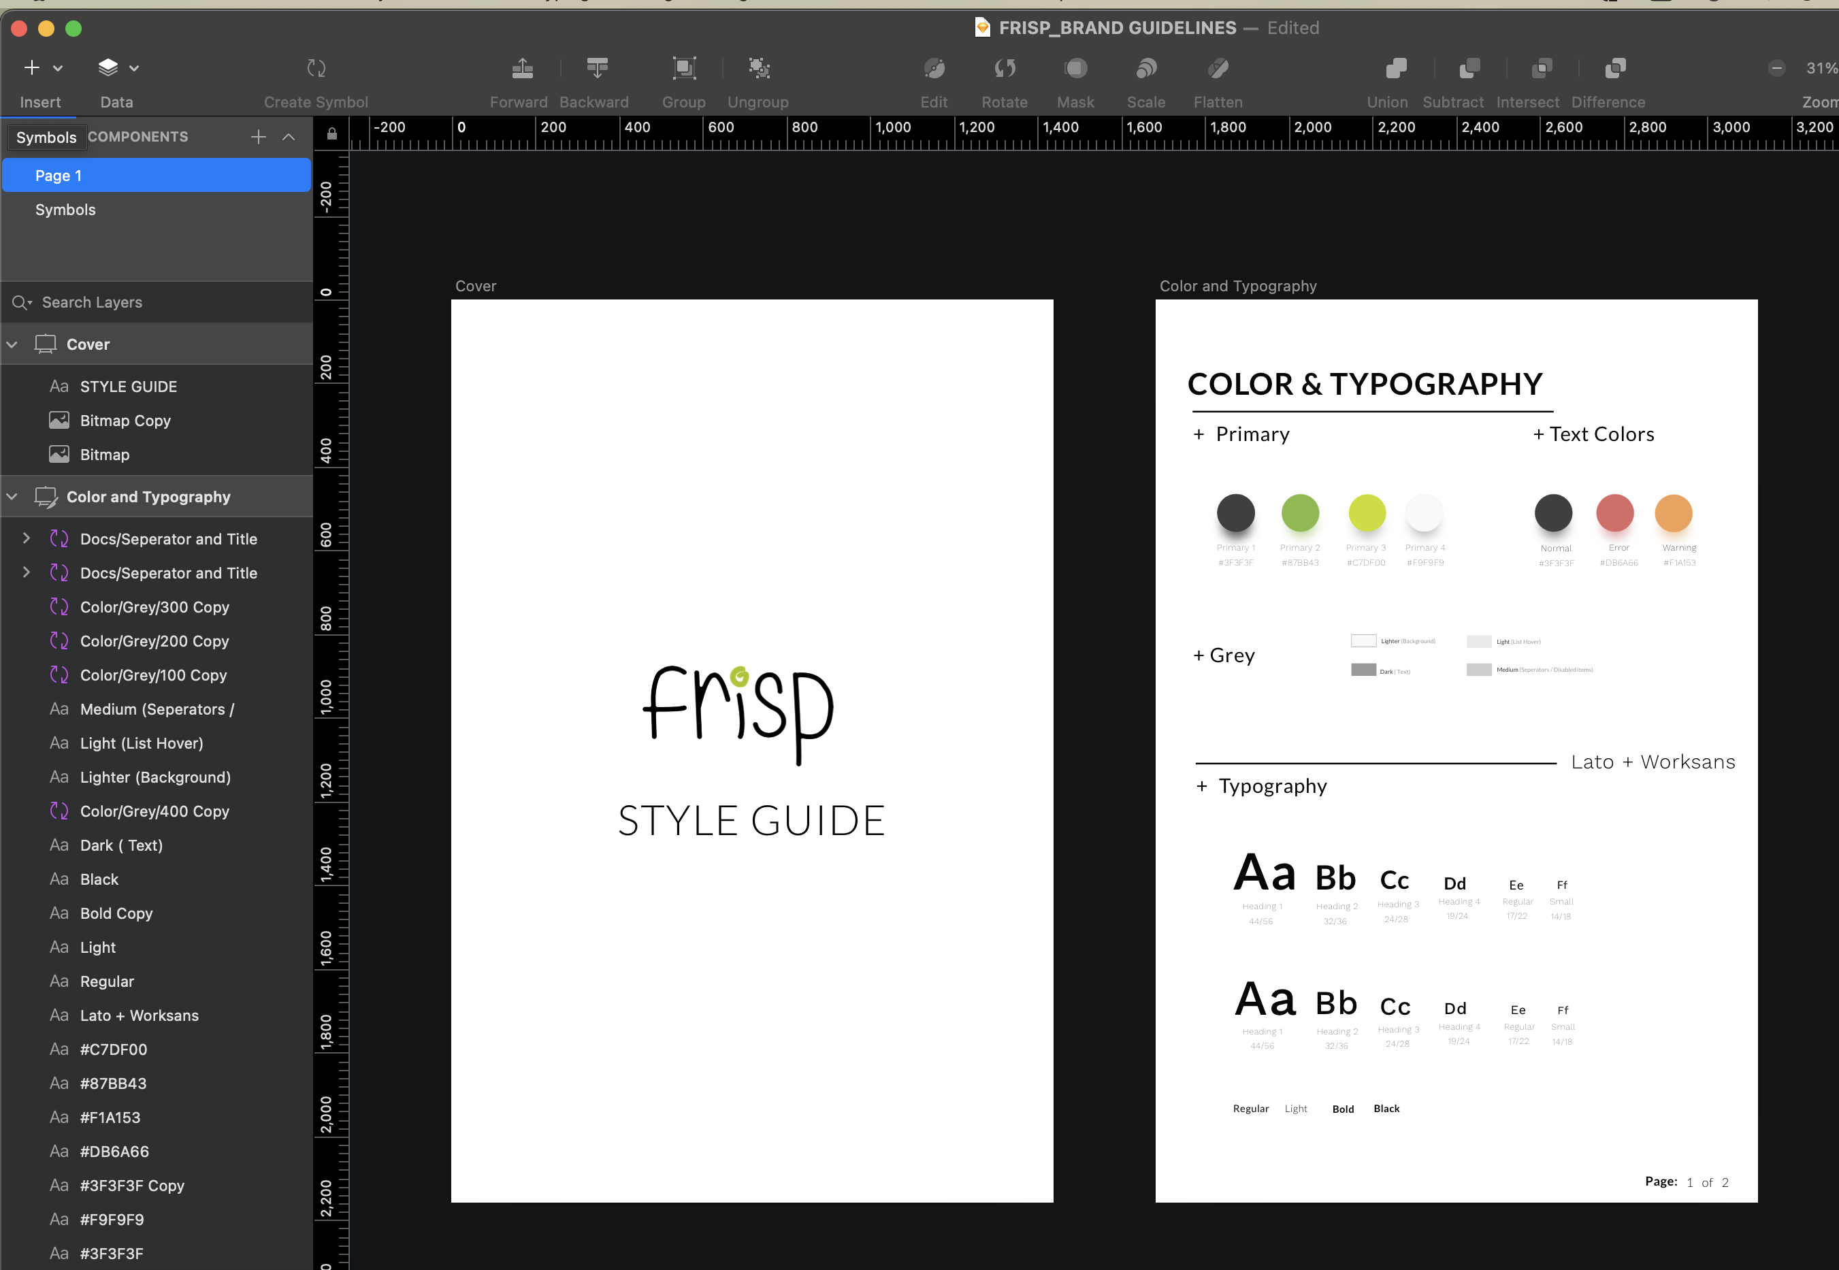1839x1270 pixels.
Task: Click the Search Layers field
Action: (x=157, y=302)
